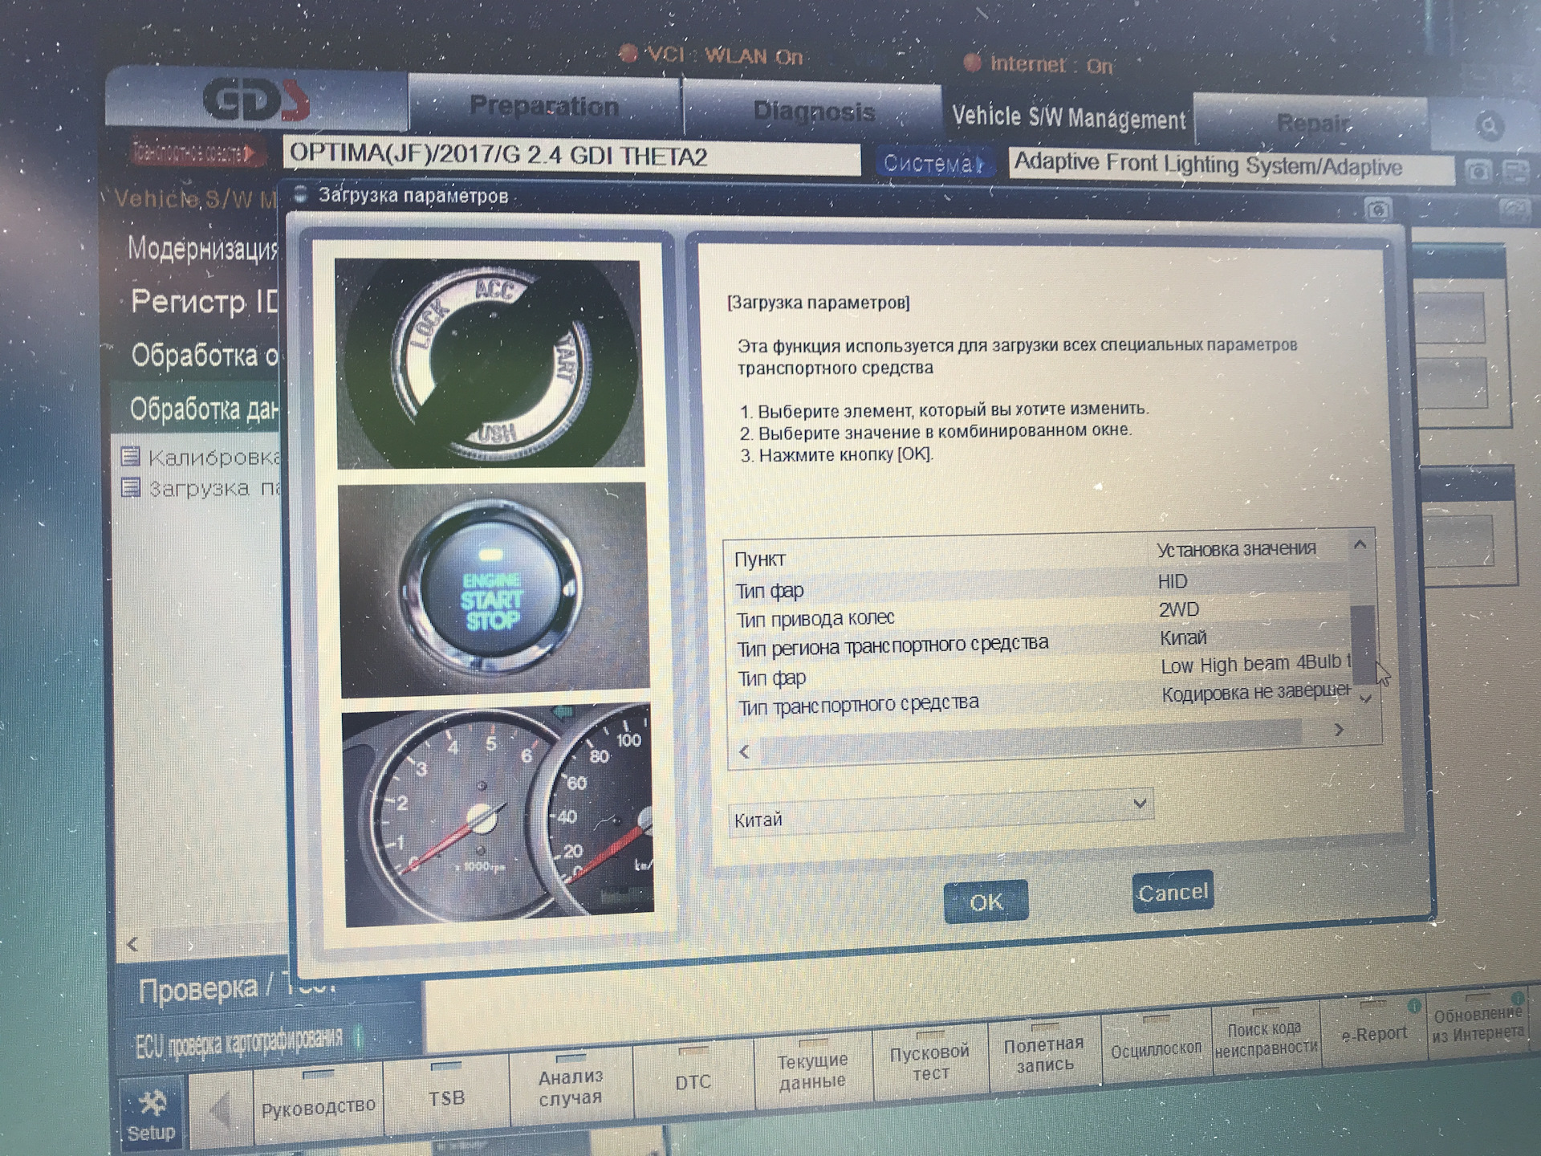Image resolution: width=1541 pixels, height=1156 pixels.
Task: Click the 2WD value cell
Action: (1178, 609)
